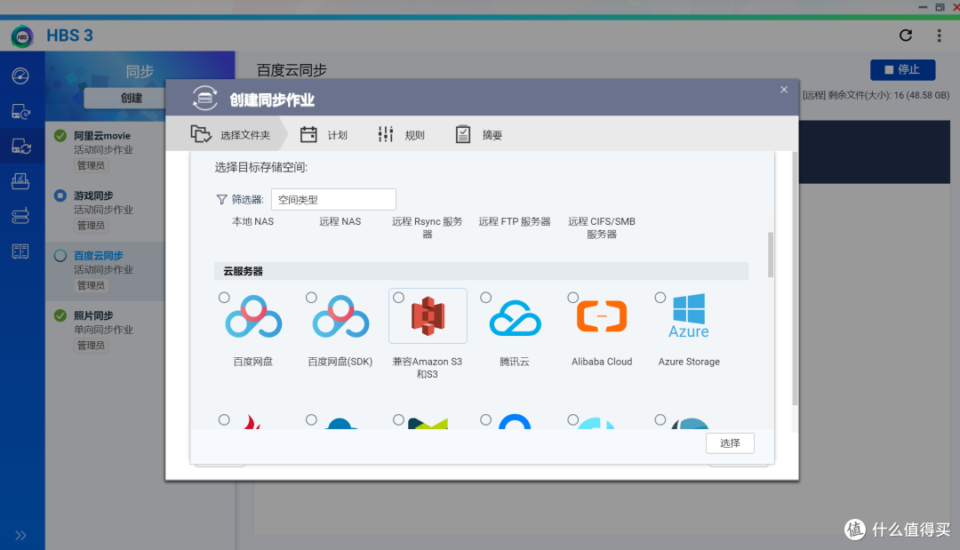Refresh the HBS 3 view
This screenshot has height=550, width=960.
[906, 36]
